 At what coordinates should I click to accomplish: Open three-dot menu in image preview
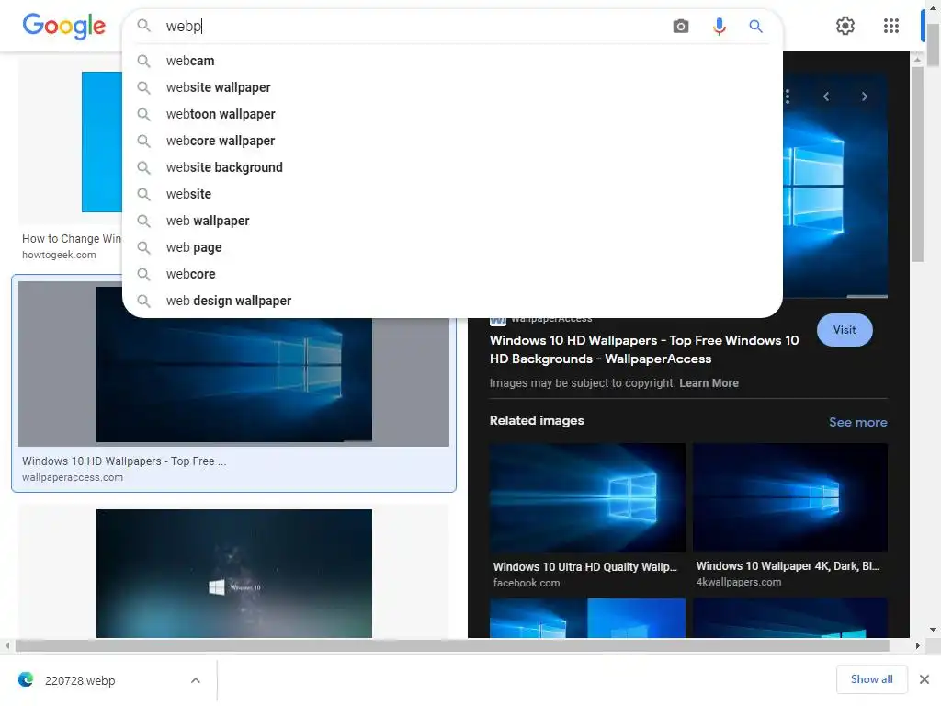click(788, 97)
